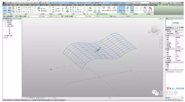Select the Move tool with four arrows

(67, 11)
